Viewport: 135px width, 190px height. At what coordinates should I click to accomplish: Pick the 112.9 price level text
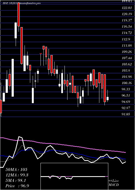[126, 39]
